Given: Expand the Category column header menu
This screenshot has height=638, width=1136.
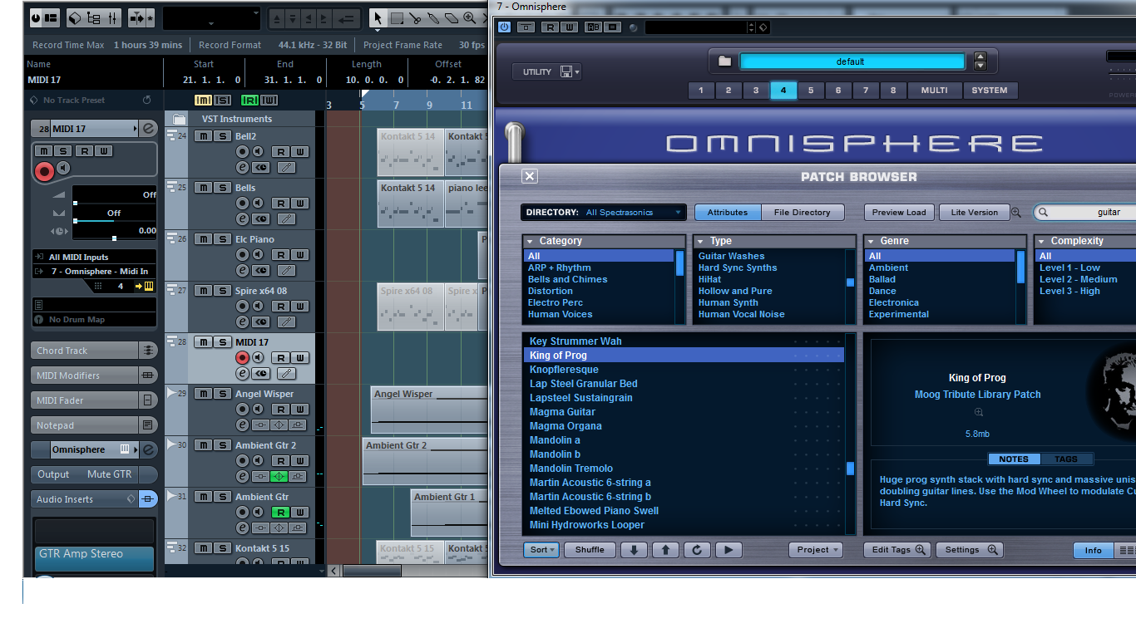Looking at the screenshot, I should (530, 242).
